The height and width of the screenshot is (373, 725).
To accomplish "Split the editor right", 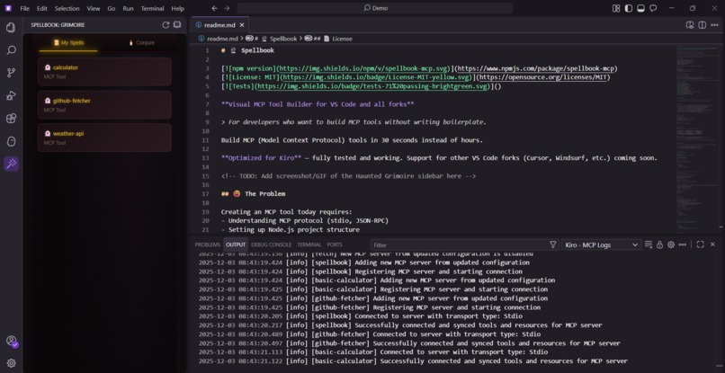I will [702, 25].
